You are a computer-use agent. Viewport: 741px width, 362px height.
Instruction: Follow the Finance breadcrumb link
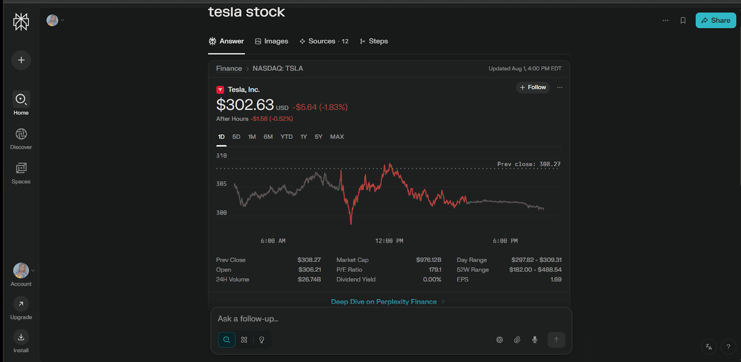click(229, 69)
